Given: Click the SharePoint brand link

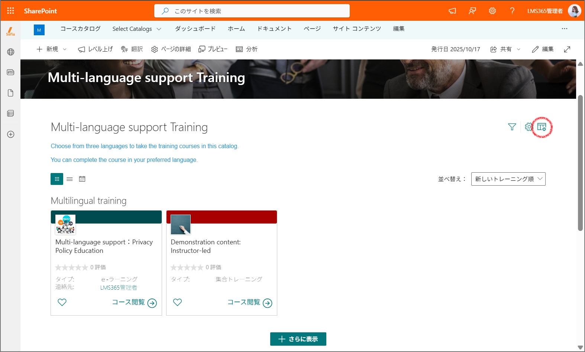Looking at the screenshot, I should [x=40, y=11].
